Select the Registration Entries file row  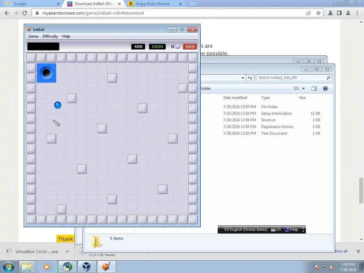click(267, 127)
